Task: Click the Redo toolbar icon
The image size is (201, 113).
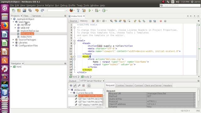Action: tap(42, 10)
